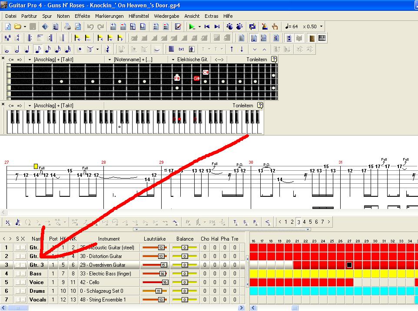Open N.H. harmonic dropdown arrow
The width and height of the screenshot is (418, 311).
pos(64,222)
